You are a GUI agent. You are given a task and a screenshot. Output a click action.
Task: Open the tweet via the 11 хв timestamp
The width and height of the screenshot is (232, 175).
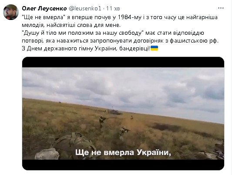click(113, 9)
